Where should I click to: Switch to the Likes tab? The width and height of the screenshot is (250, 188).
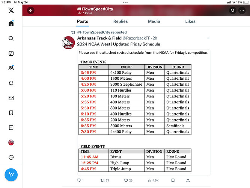pyautogui.click(x=190, y=21)
